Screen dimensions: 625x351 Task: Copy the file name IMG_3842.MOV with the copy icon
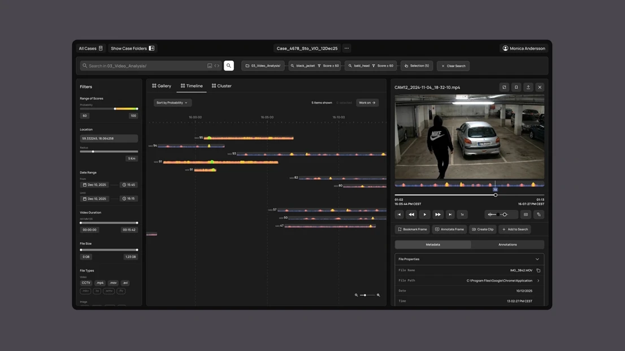(538, 270)
